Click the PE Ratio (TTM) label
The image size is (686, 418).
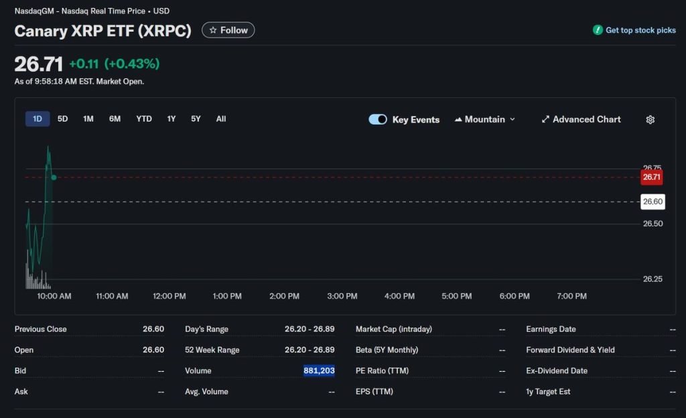(x=382, y=371)
